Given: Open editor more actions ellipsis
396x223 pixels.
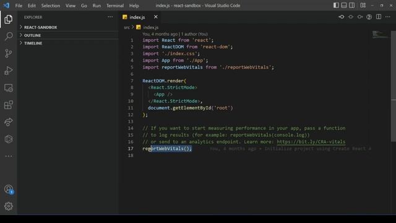Looking at the screenshot, I should point(388,17).
